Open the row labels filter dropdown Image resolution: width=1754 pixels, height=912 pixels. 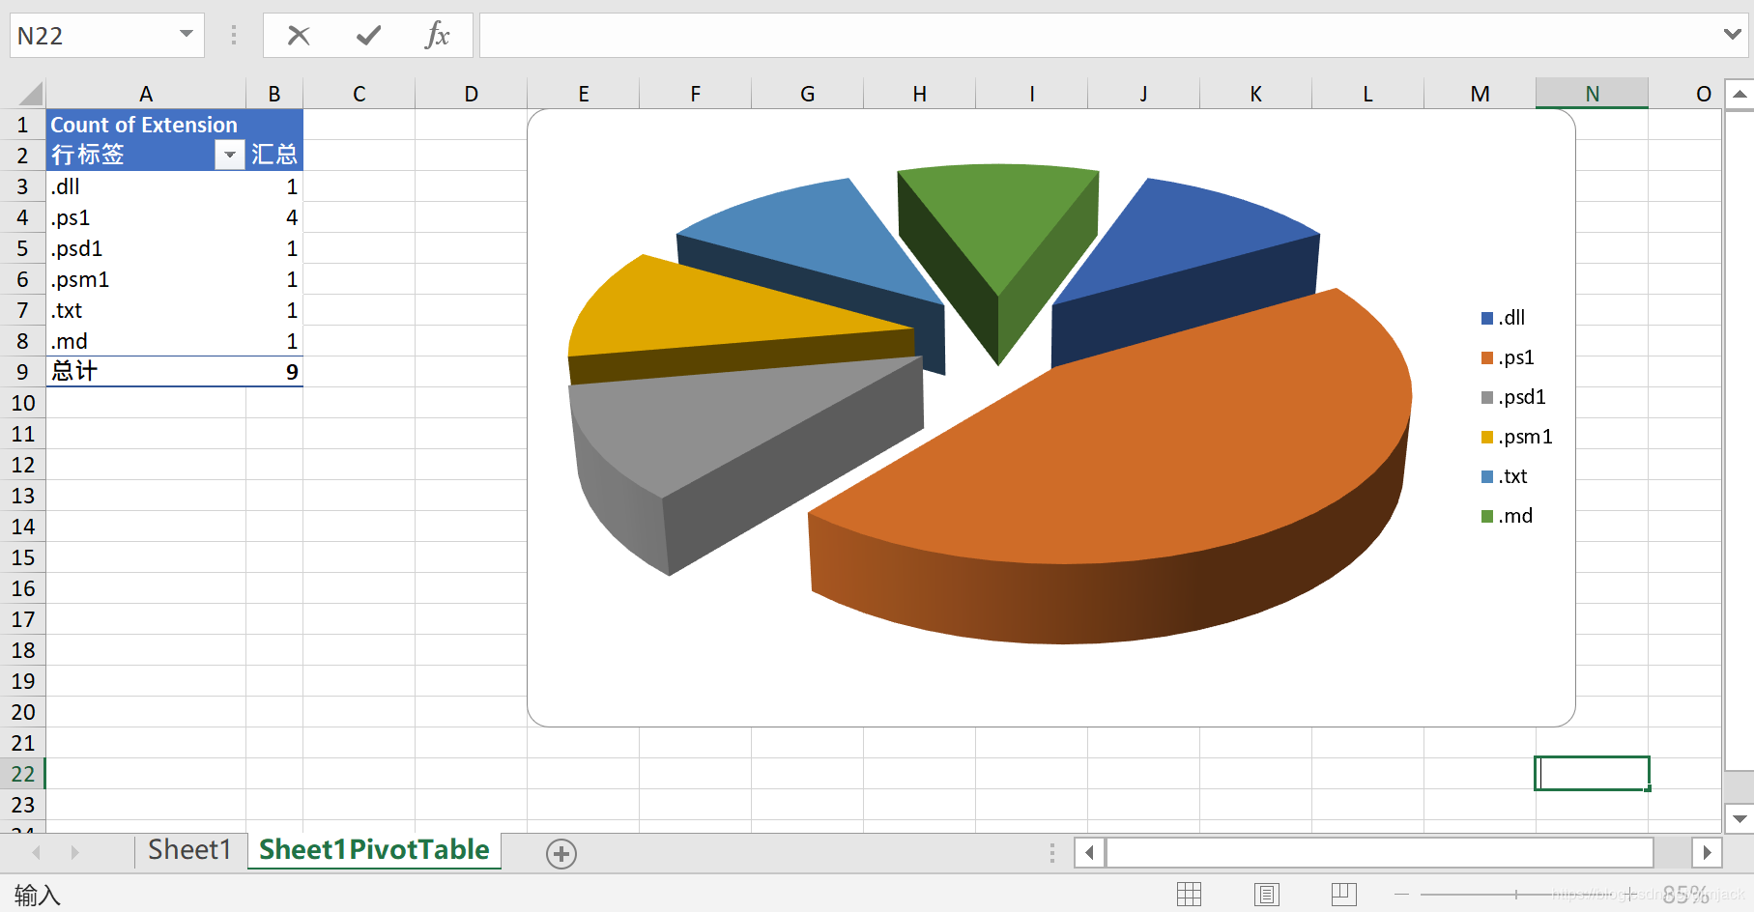[x=229, y=155]
